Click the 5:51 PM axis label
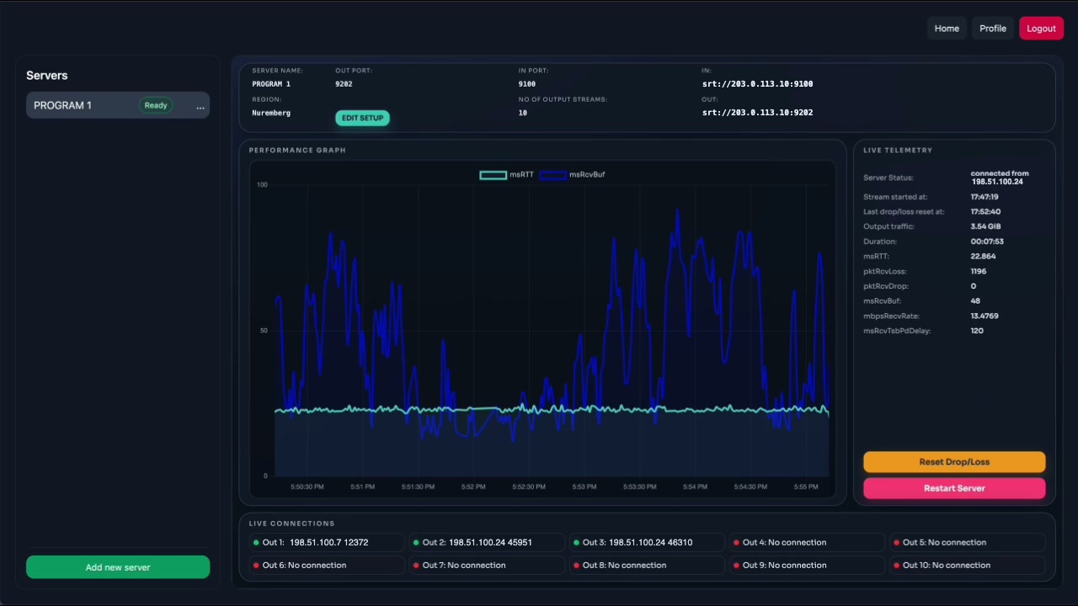 tap(362, 487)
